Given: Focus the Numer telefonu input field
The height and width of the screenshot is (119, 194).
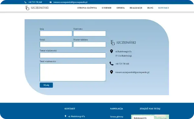Looking at the screenshot, I should pyautogui.click(x=89, y=44).
